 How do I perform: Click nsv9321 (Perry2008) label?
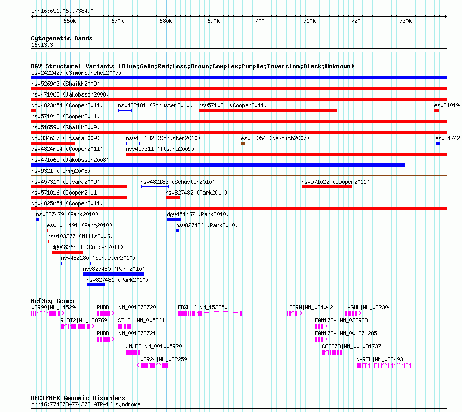tap(61, 171)
